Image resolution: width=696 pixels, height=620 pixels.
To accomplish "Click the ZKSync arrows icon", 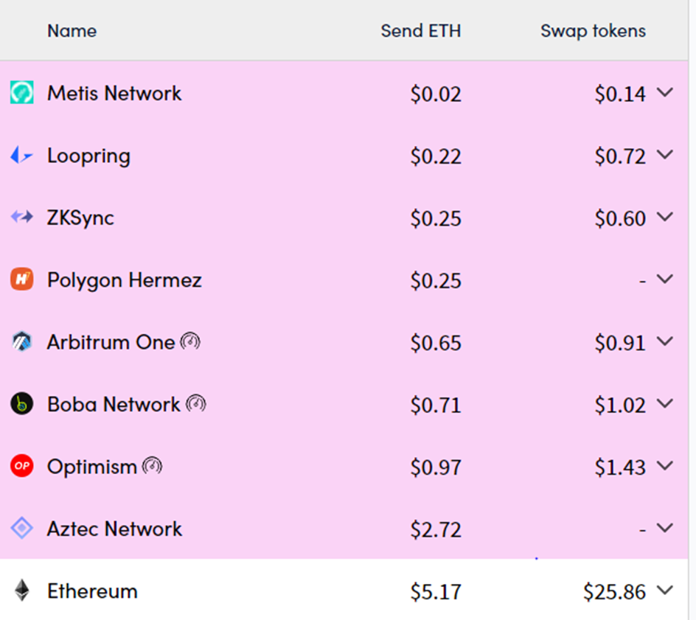I will [x=22, y=217].
